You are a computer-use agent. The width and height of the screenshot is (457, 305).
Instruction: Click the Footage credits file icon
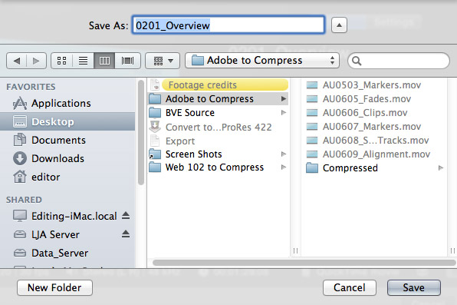pyautogui.click(x=155, y=85)
